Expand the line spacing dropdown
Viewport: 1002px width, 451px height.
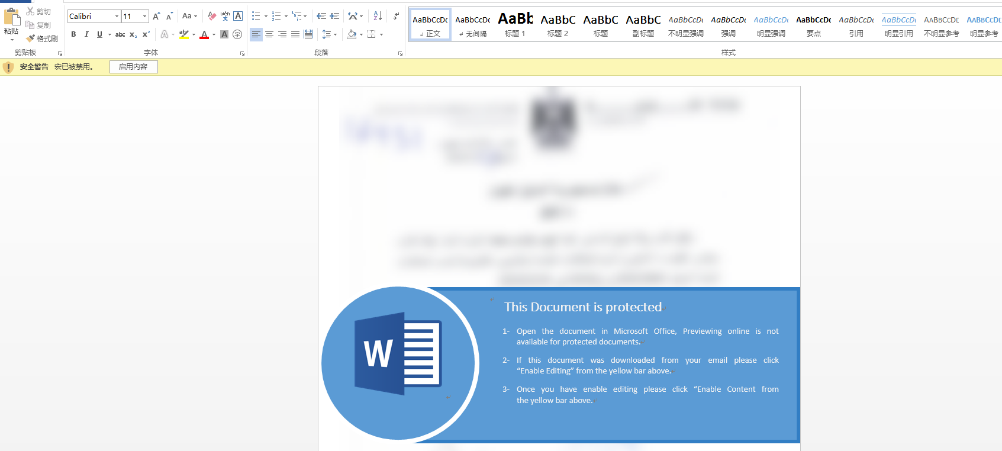[335, 34]
